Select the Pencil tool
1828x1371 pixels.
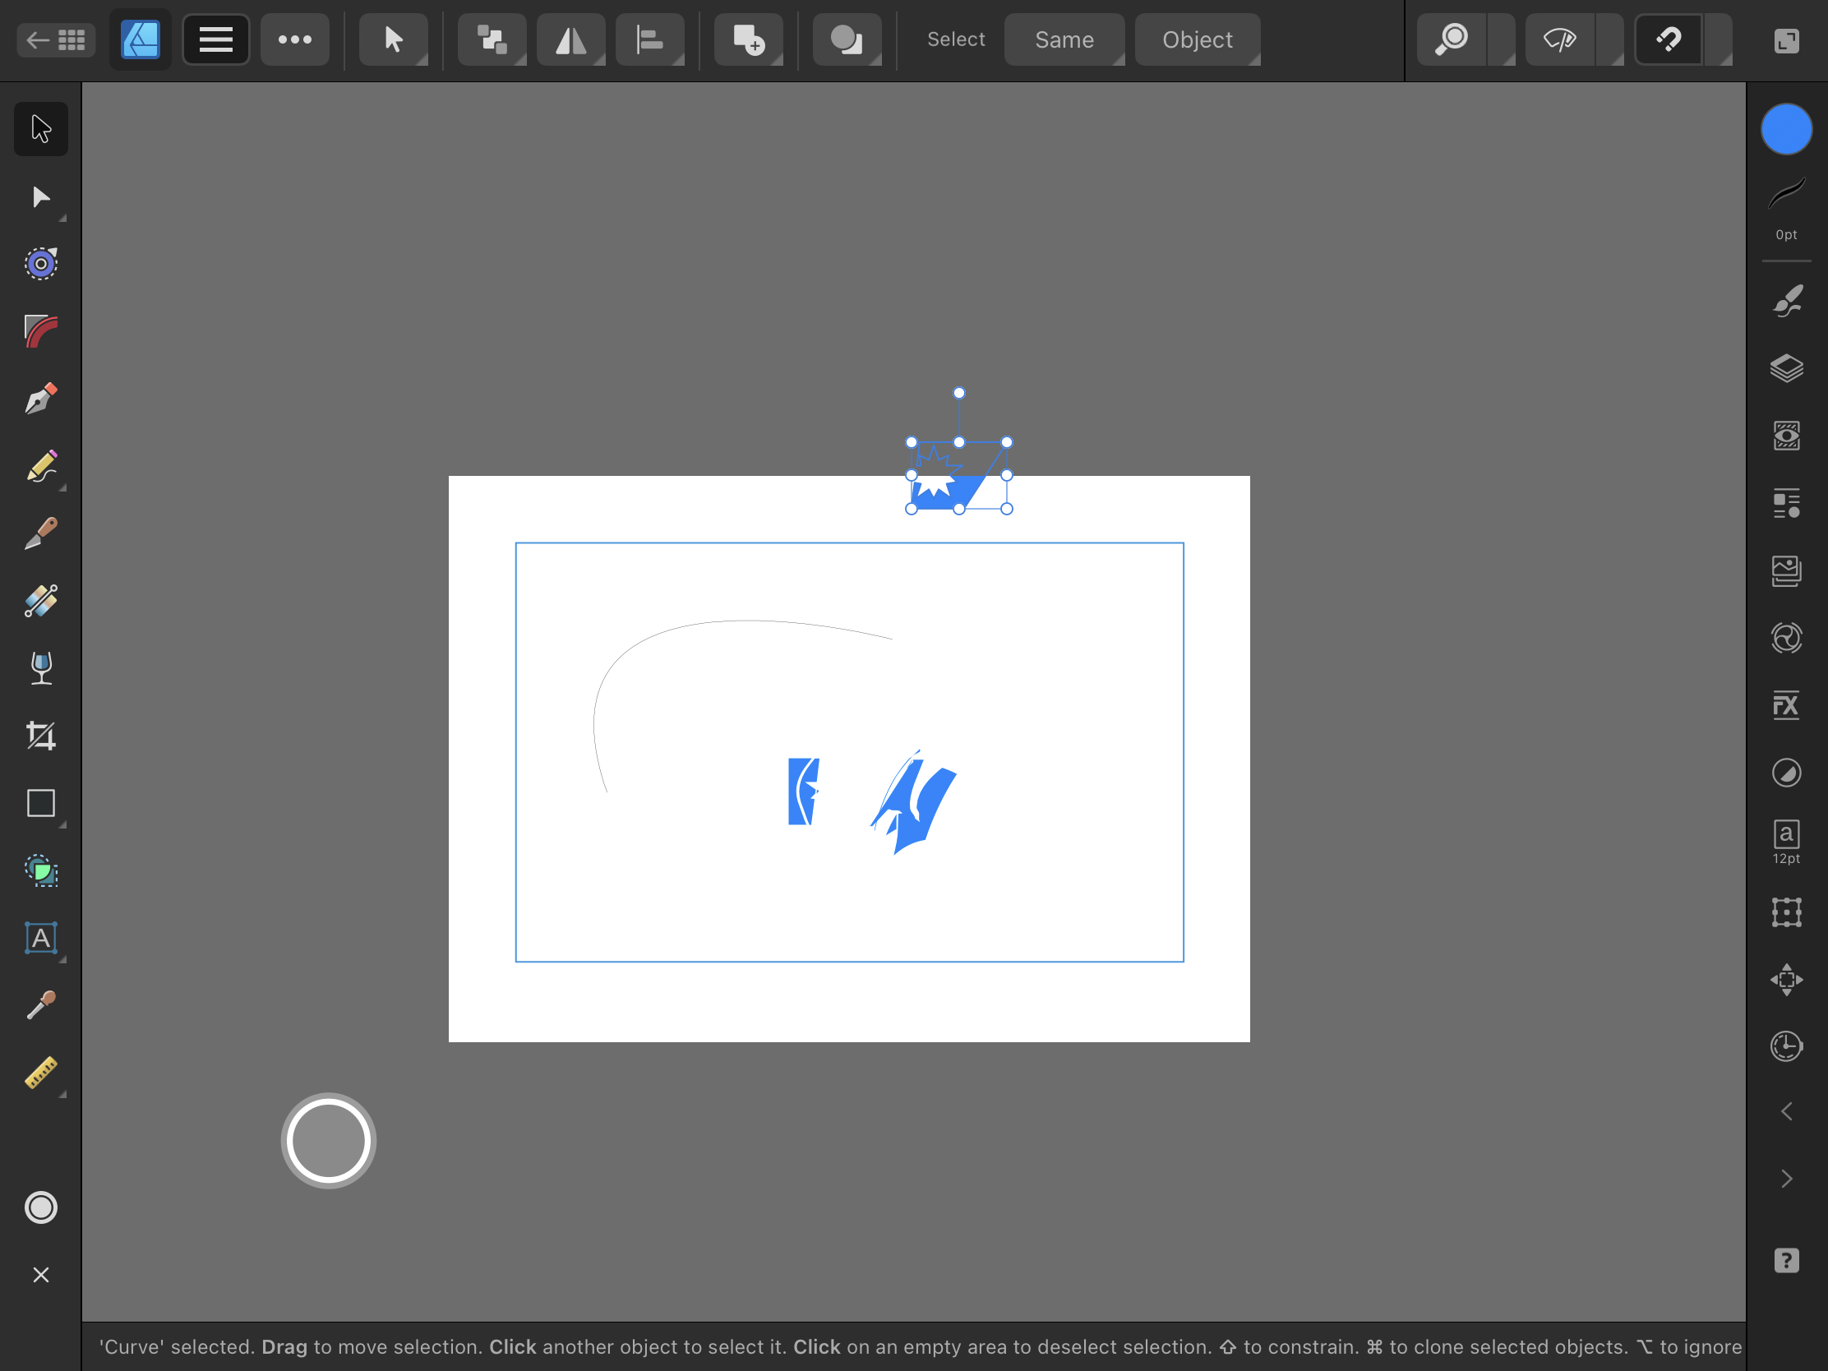point(40,467)
